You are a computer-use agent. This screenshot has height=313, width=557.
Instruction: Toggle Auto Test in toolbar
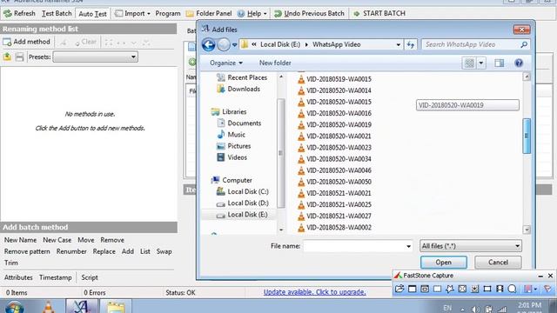click(x=92, y=14)
